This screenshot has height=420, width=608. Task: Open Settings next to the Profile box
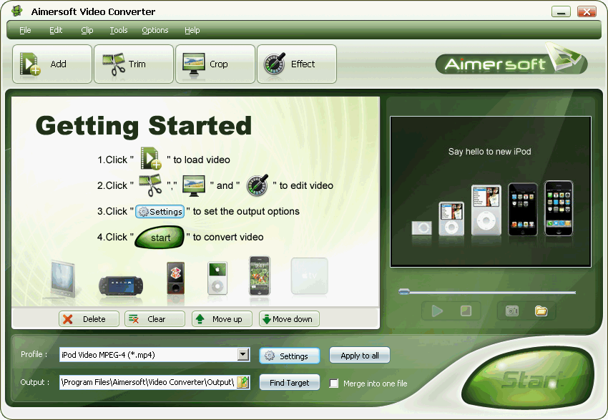pos(289,356)
